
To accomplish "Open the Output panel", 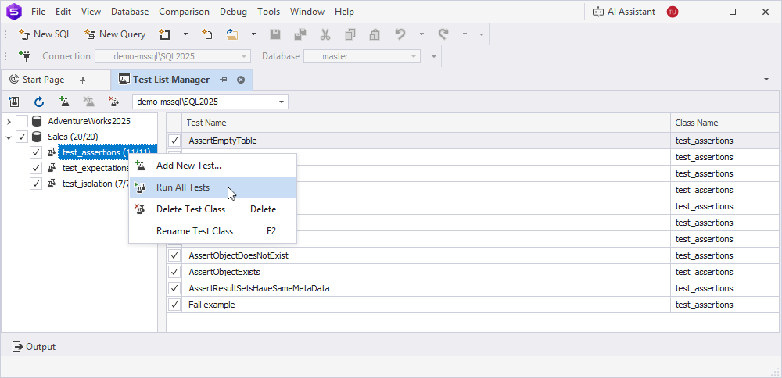I will (34, 347).
